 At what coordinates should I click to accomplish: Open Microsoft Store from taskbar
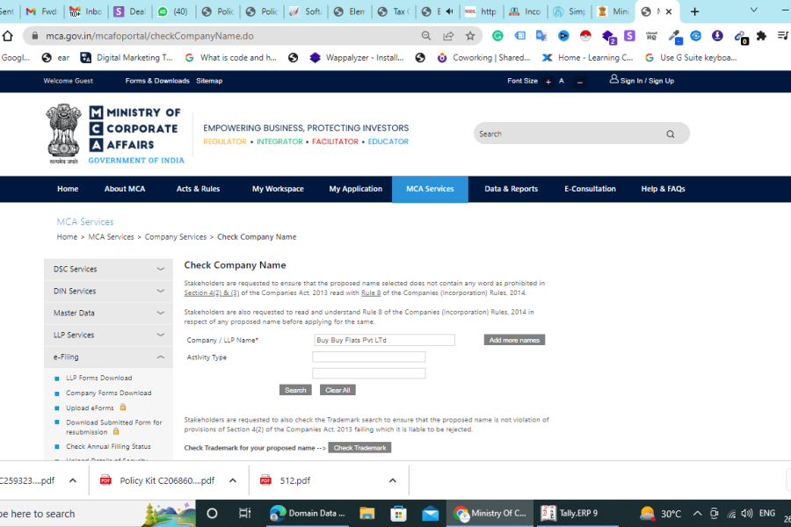pos(398,513)
